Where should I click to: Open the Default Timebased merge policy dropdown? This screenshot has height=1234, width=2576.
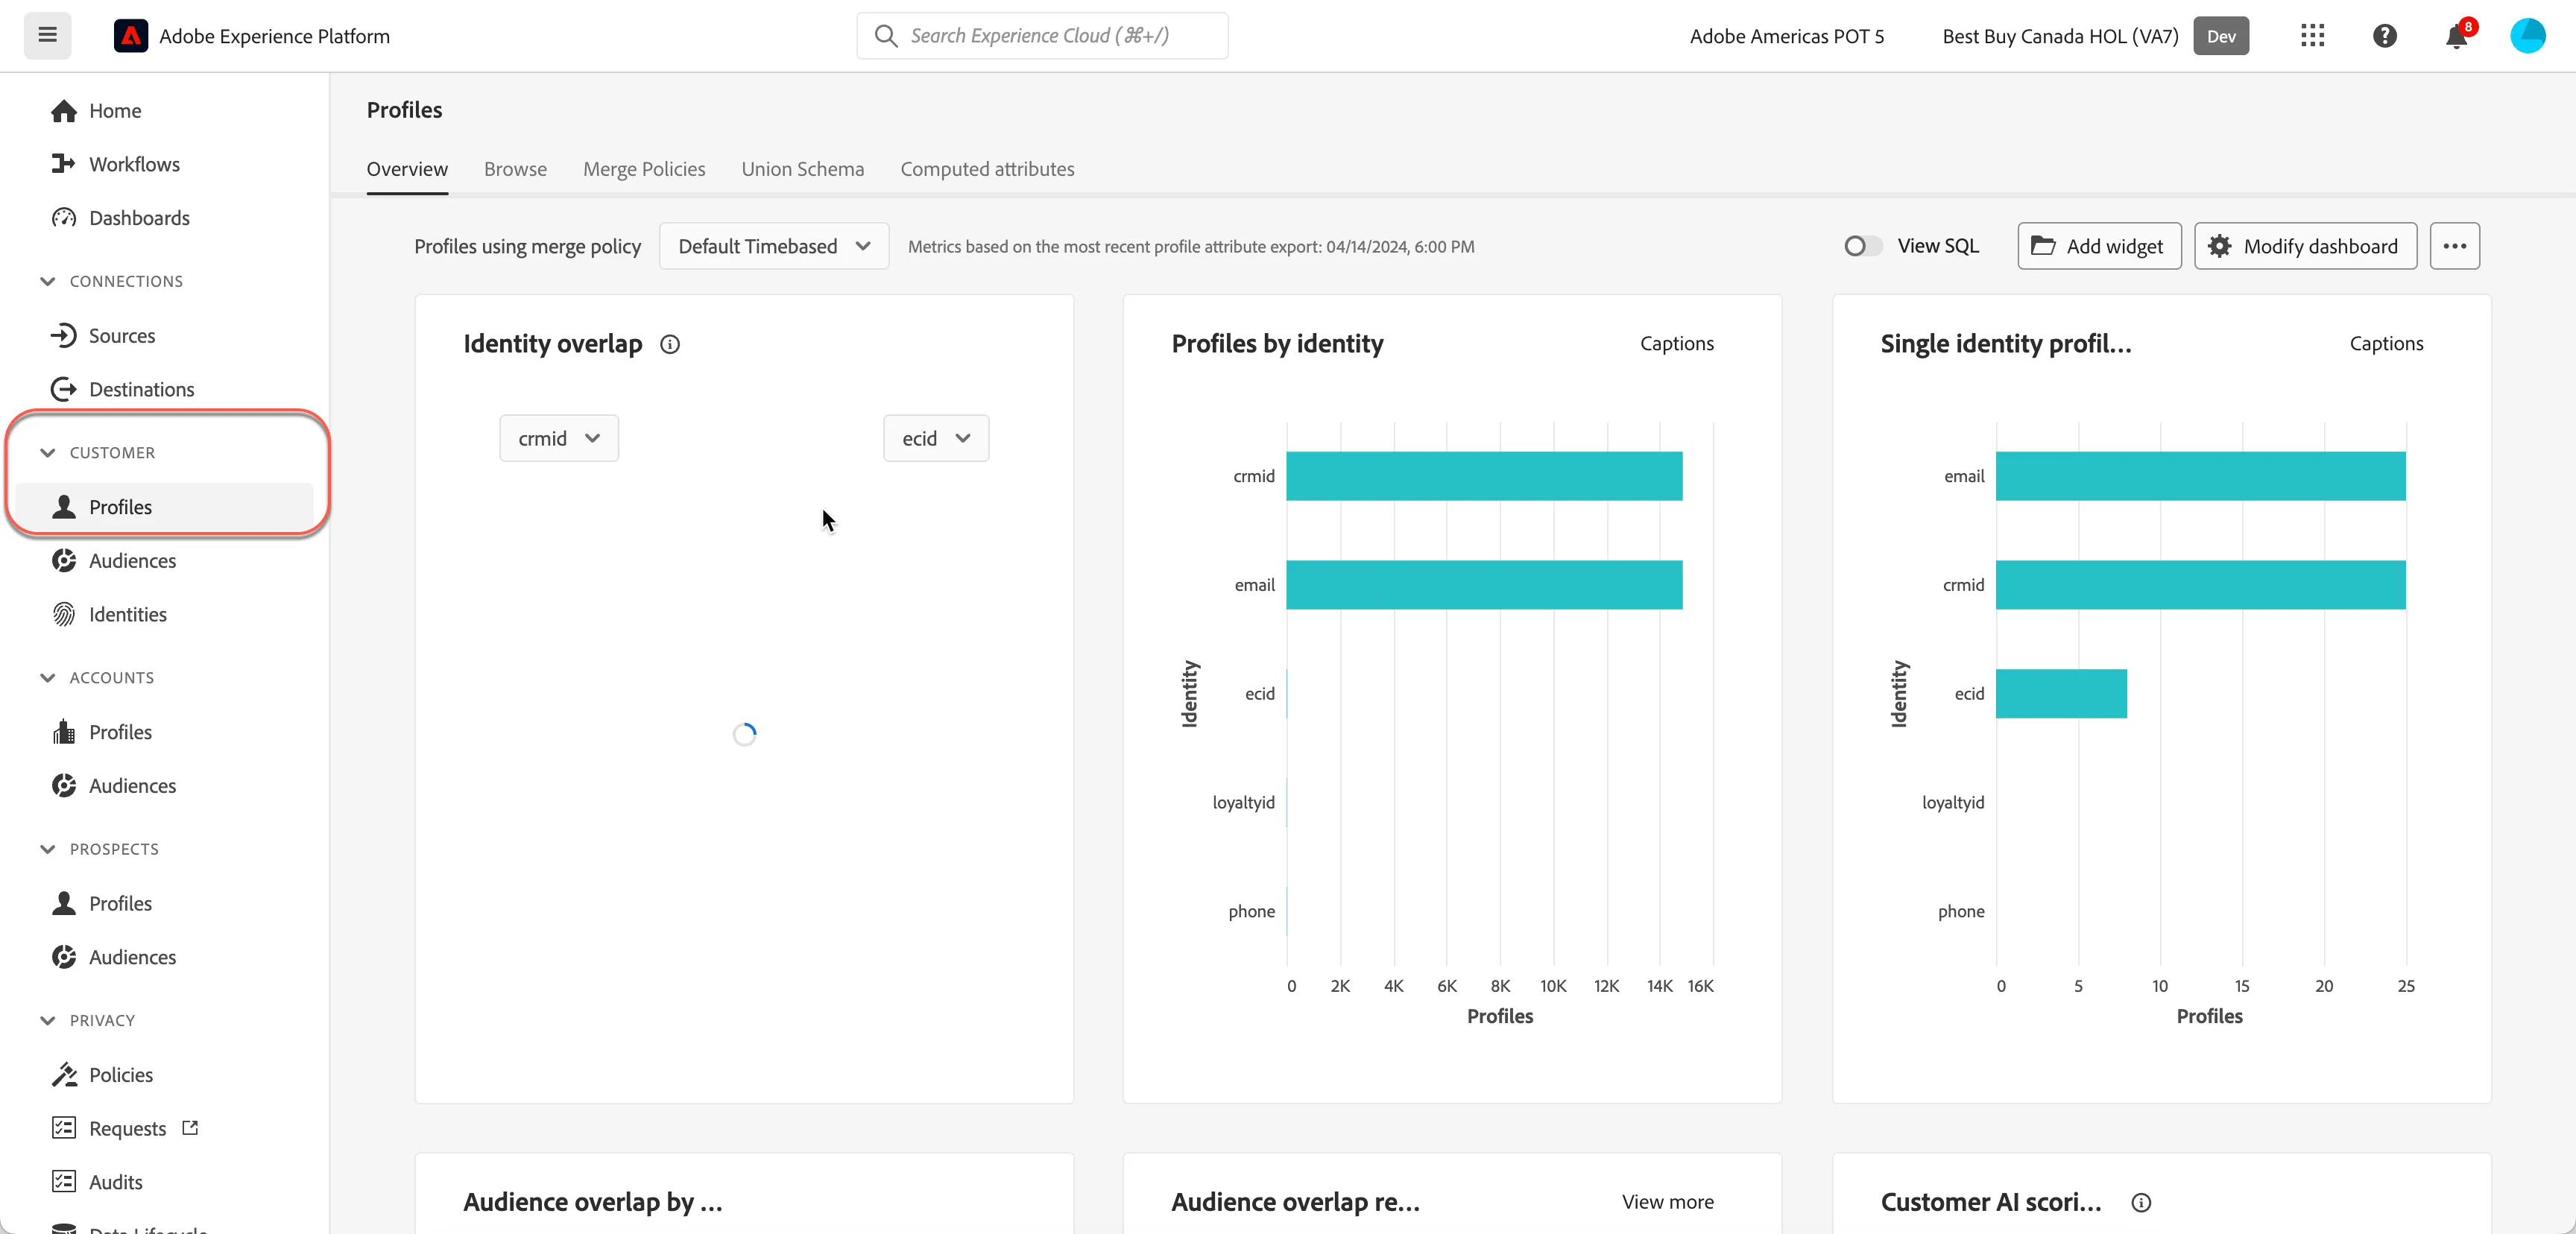pyautogui.click(x=774, y=246)
